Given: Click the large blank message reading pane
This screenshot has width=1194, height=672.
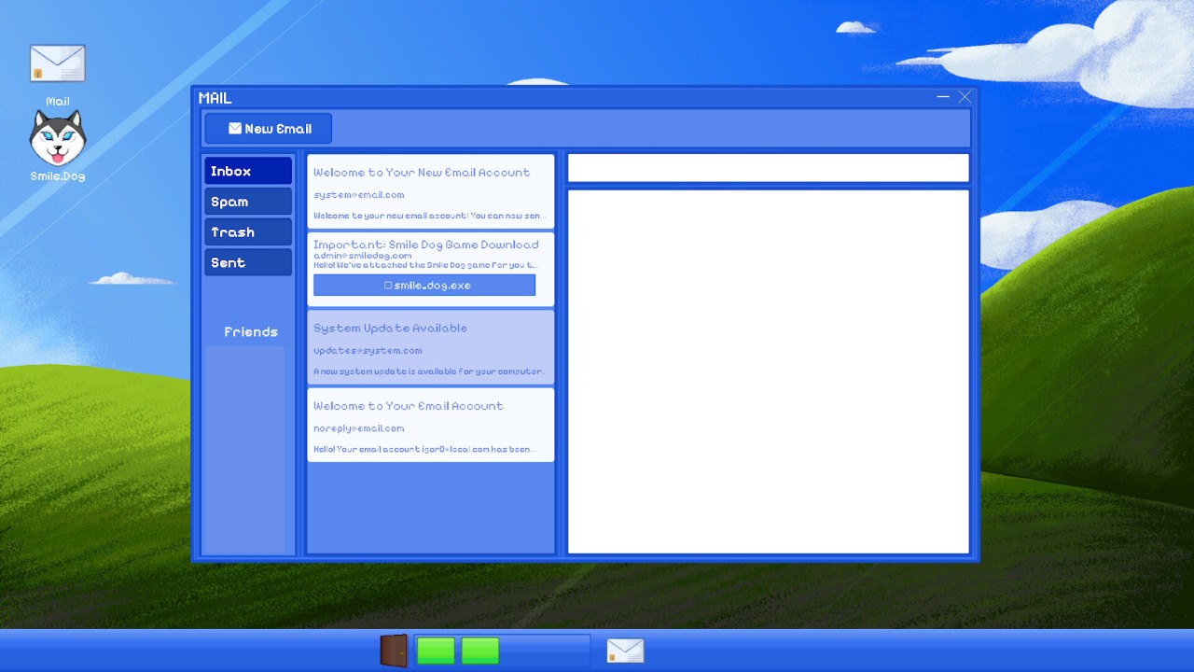Looking at the screenshot, I should 768,371.
